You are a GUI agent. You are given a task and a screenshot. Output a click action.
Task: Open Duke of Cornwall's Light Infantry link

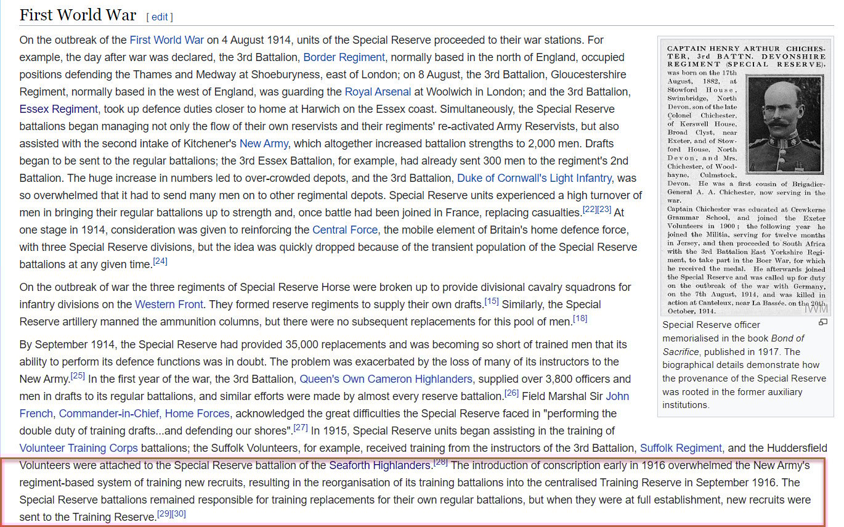pyautogui.click(x=534, y=178)
